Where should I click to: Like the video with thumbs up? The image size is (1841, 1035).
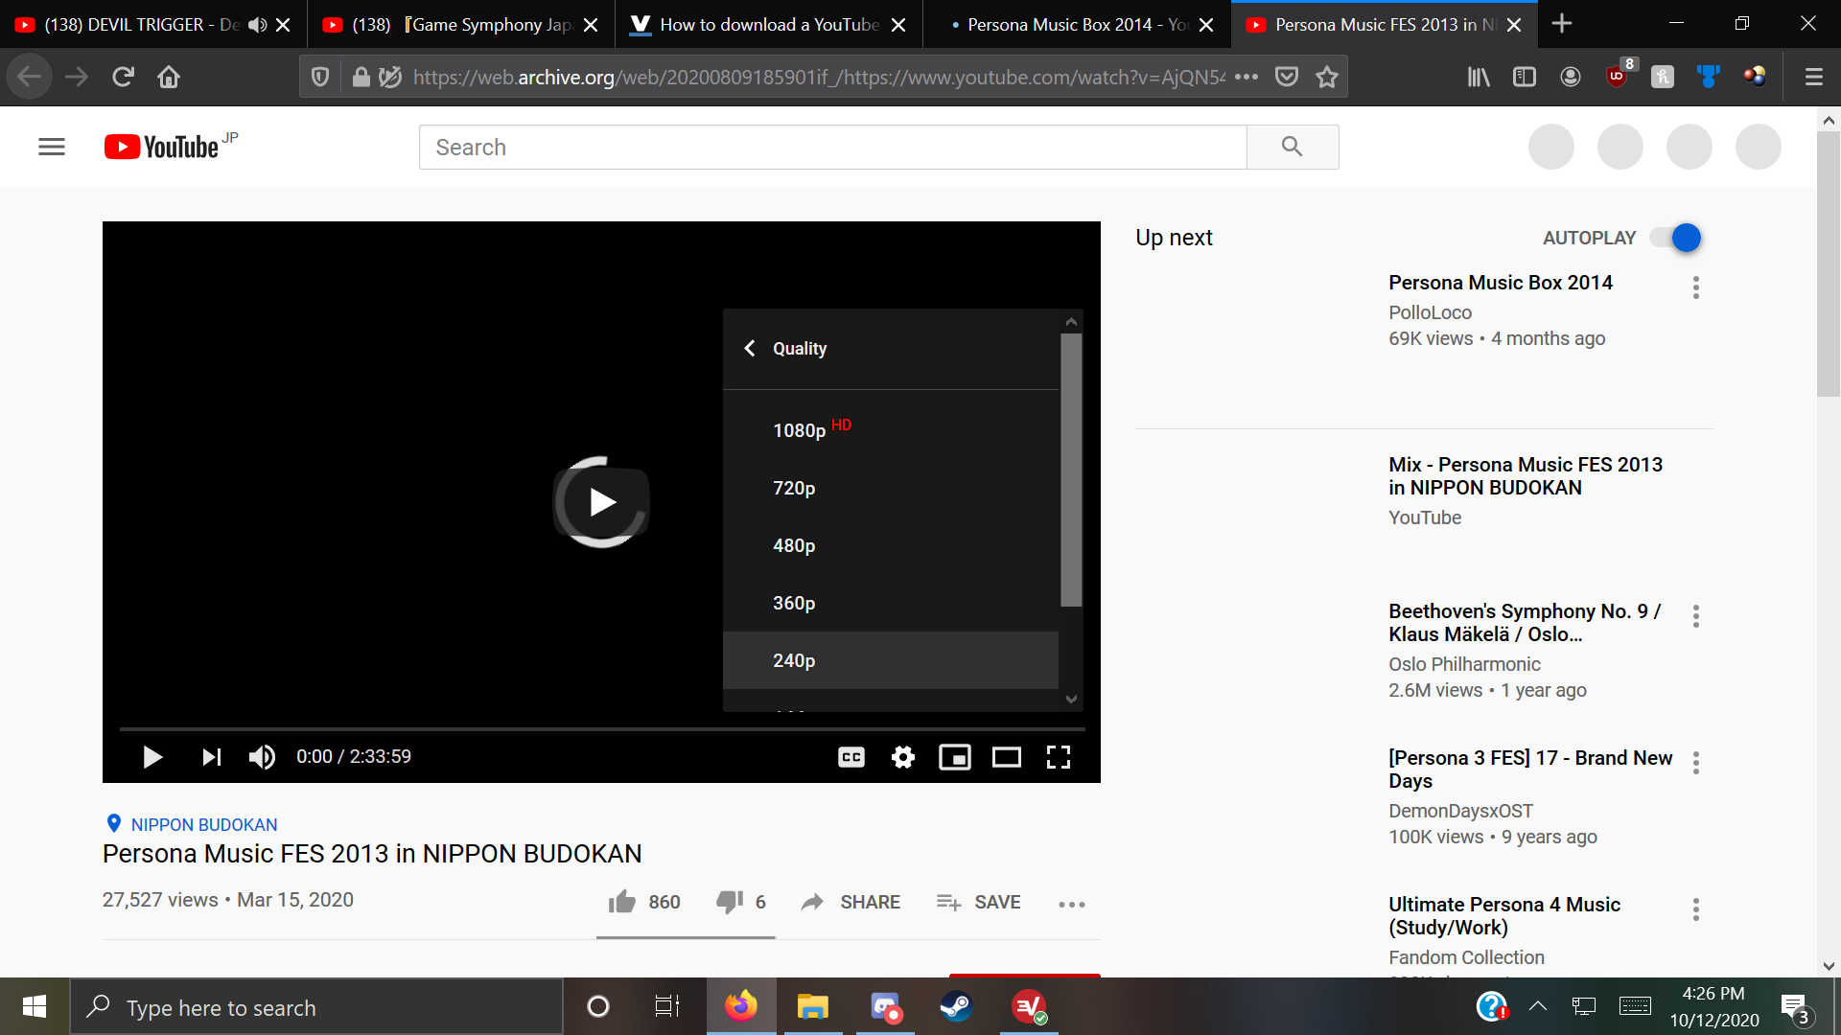click(x=622, y=902)
